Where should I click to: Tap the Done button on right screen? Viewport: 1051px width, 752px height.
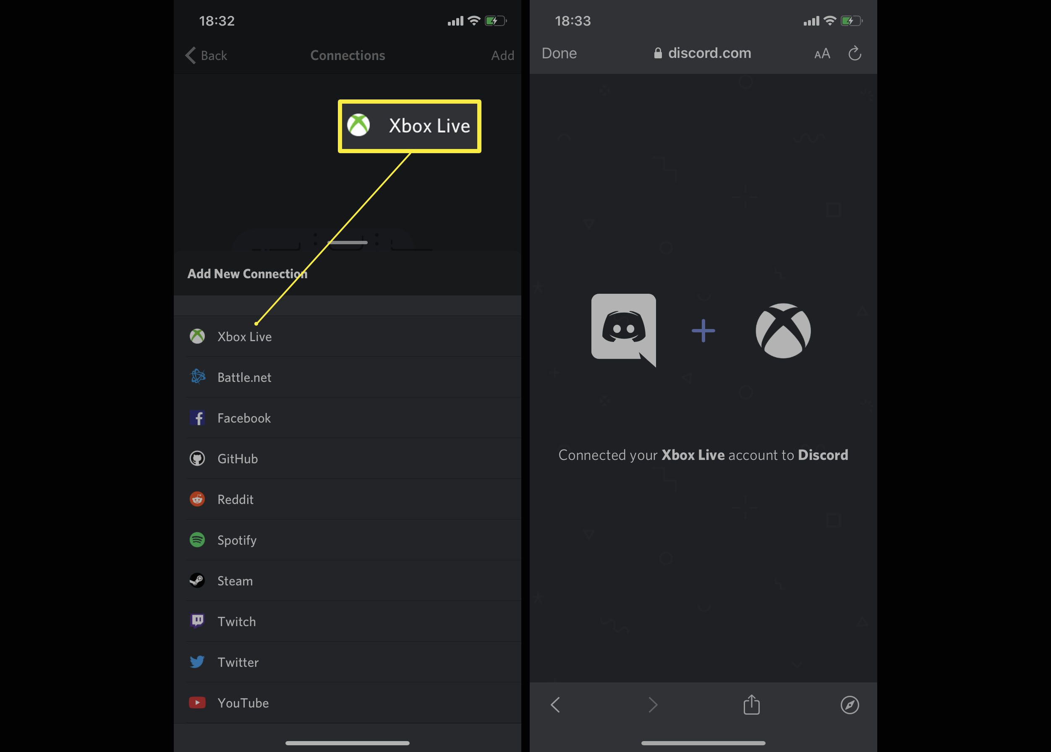coord(559,54)
